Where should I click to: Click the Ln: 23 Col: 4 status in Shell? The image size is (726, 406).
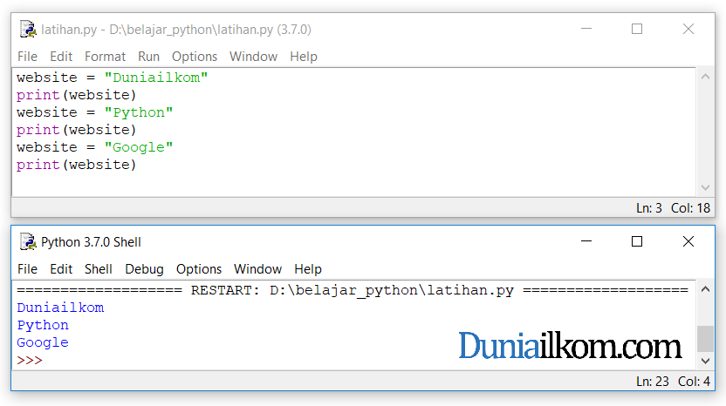tap(673, 382)
